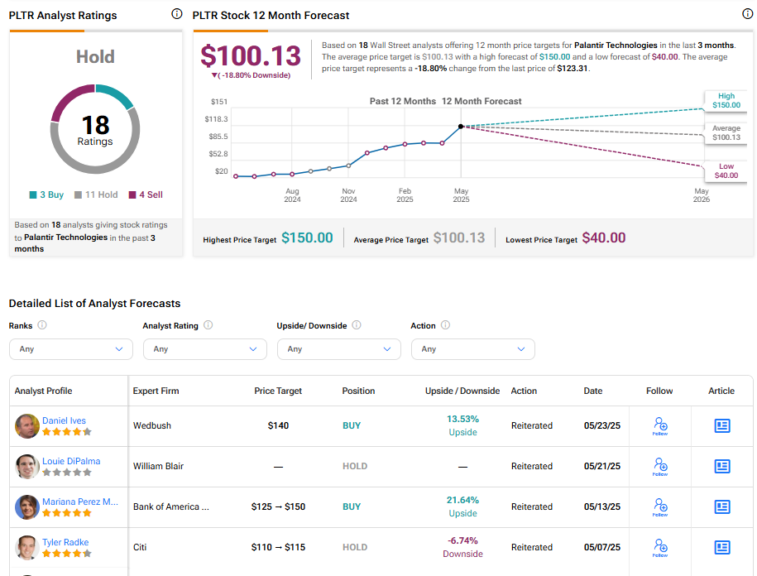Screen dimensions: 757x576
Task: Open info tooltip next to Upside/Downside filter label
Action: (357, 325)
